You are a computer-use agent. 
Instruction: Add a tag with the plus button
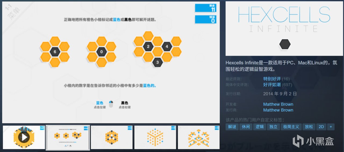click(331, 127)
